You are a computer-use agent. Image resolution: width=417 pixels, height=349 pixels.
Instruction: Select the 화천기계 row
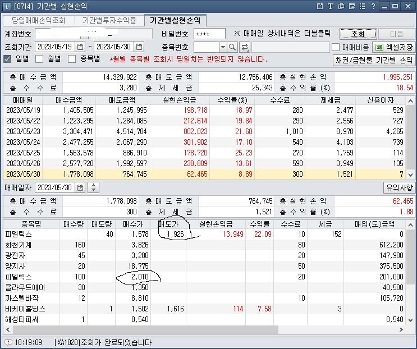coord(204,245)
